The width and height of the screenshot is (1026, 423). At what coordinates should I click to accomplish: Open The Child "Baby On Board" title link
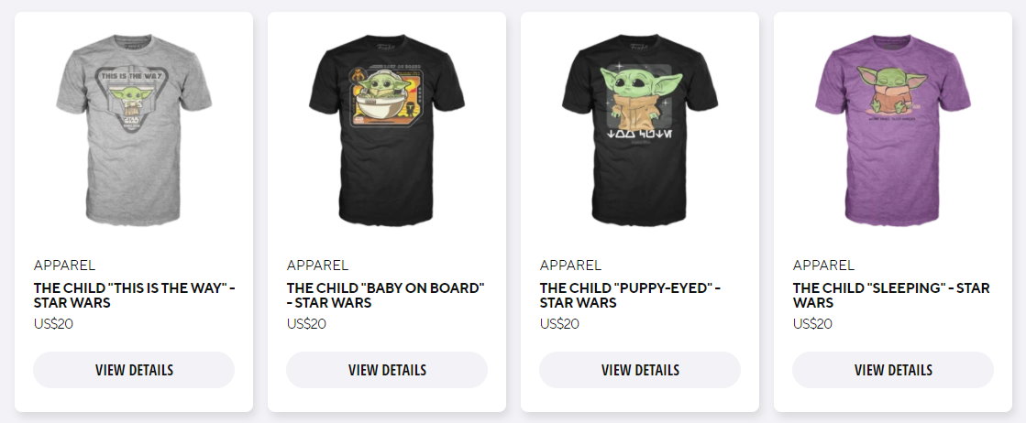pos(386,295)
